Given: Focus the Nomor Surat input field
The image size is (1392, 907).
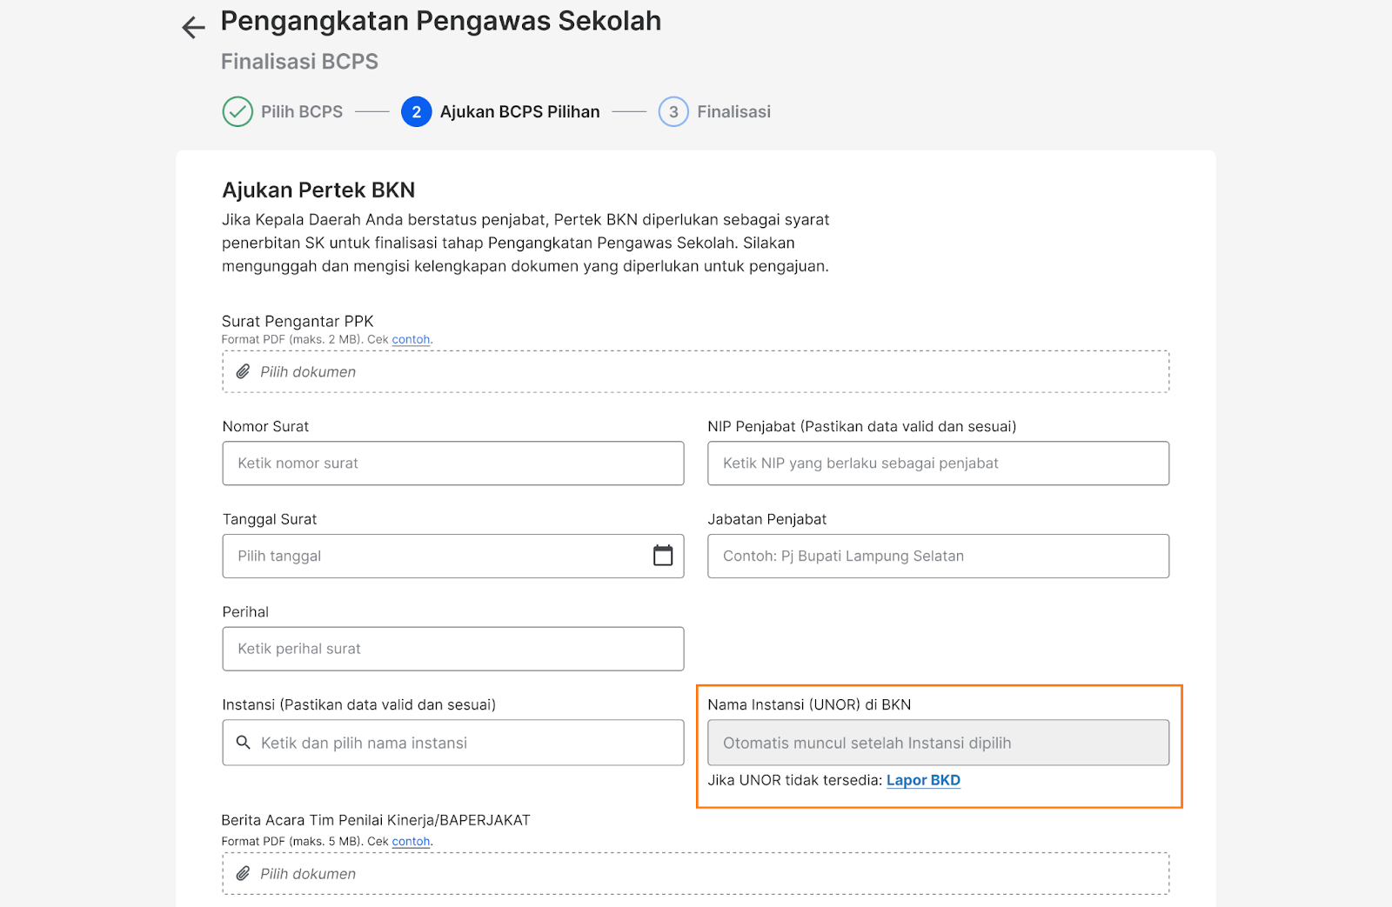Looking at the screenshot, I should pyautogui.click(x=453, y=464).
